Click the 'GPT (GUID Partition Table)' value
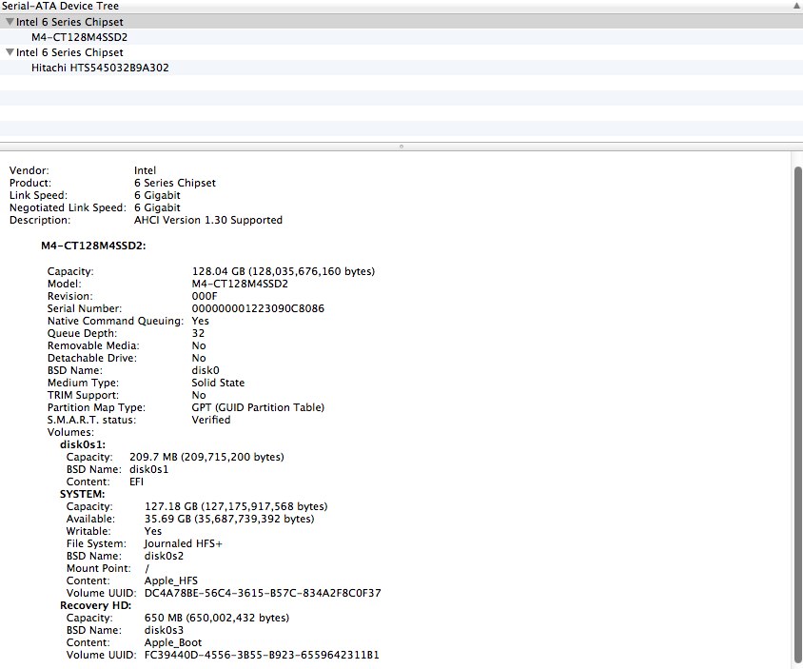 [258, 407]
